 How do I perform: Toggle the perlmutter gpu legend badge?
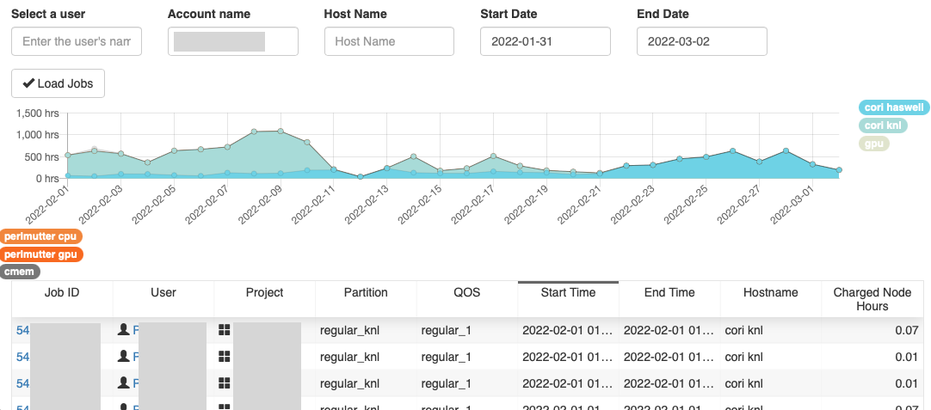(x=41, y=254)
